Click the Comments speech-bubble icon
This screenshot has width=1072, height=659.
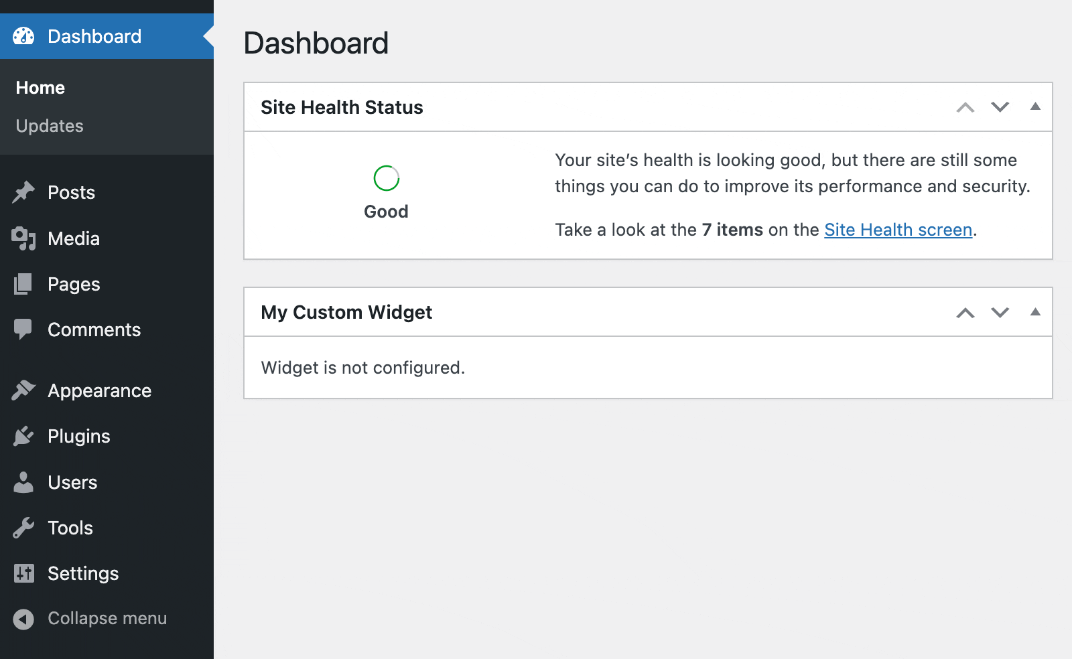(x=23, y=329)
